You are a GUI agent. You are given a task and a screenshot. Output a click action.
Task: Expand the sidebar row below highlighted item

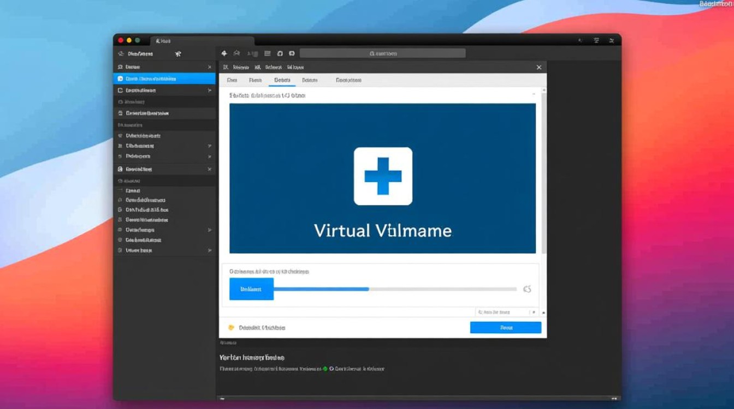pos(209,91)
